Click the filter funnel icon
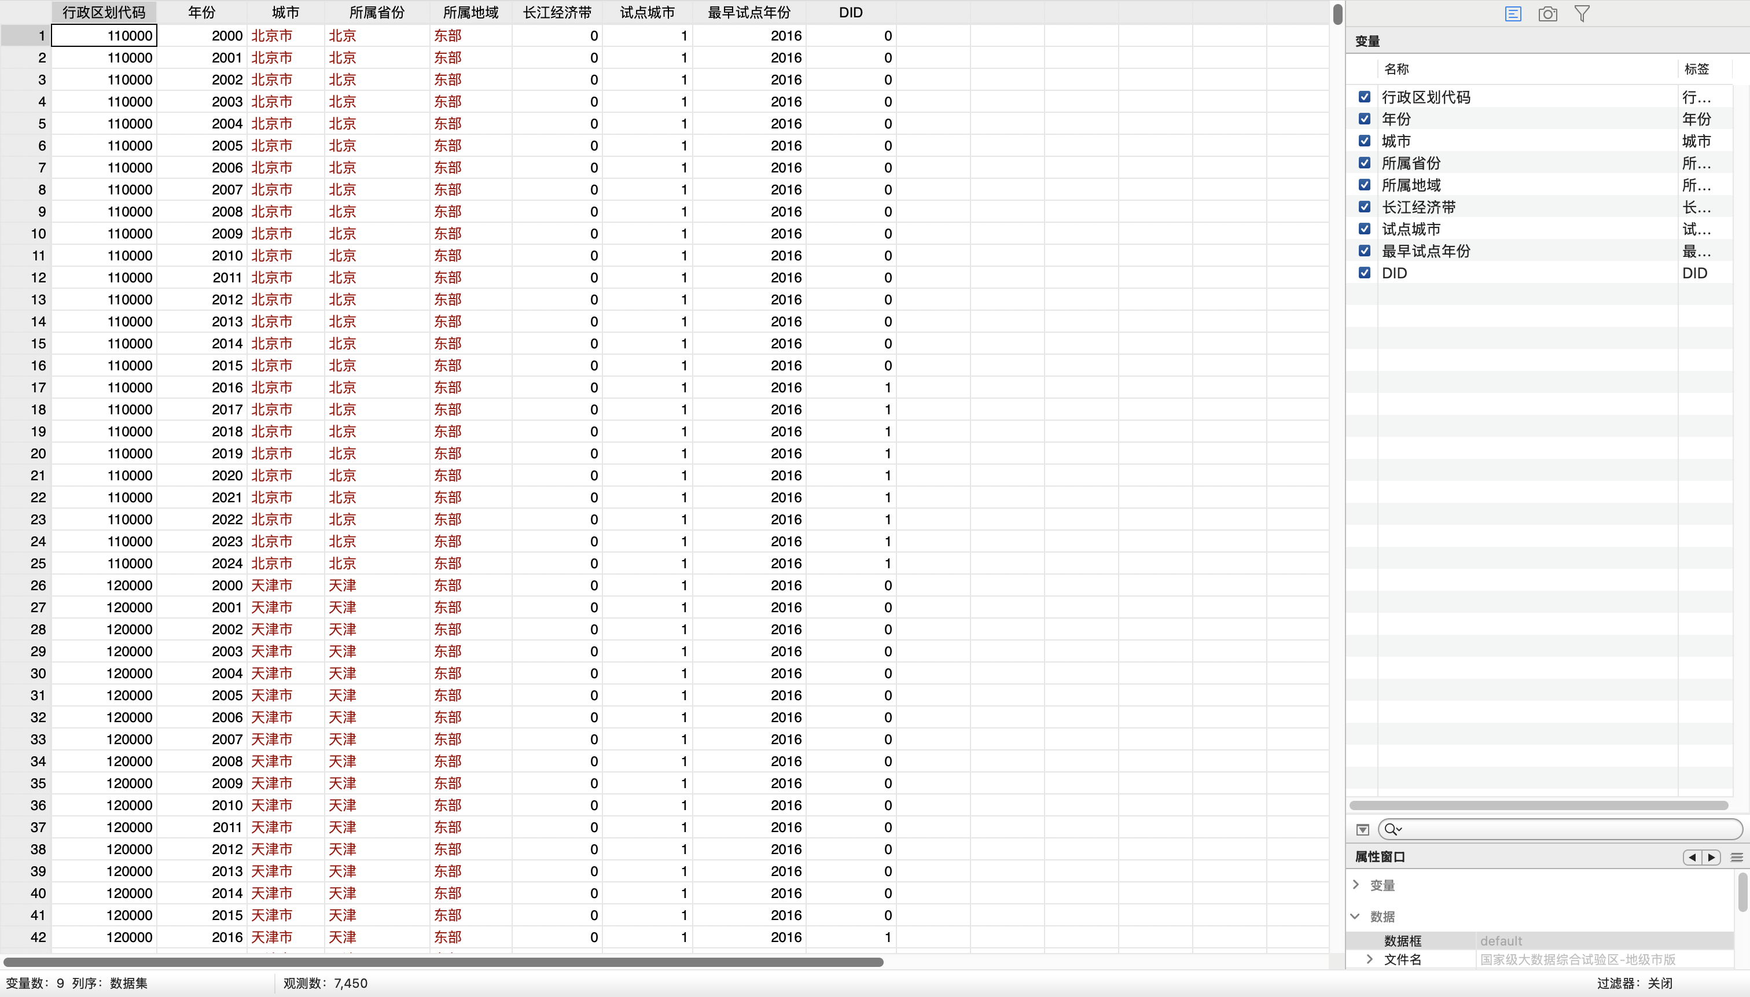The height and width of the screenshot is (997, 1750). (1582, 14)
